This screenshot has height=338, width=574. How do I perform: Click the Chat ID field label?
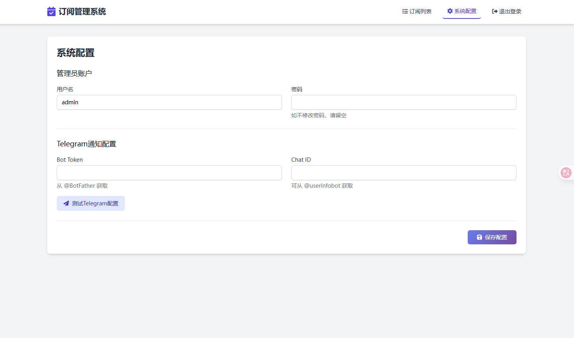point(301,160)
